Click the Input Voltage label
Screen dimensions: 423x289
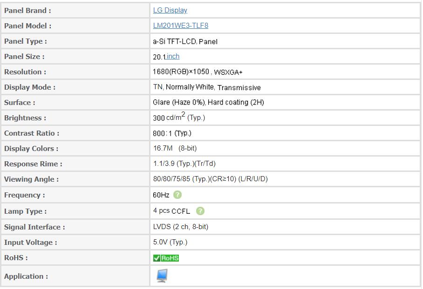click(30, 243)
